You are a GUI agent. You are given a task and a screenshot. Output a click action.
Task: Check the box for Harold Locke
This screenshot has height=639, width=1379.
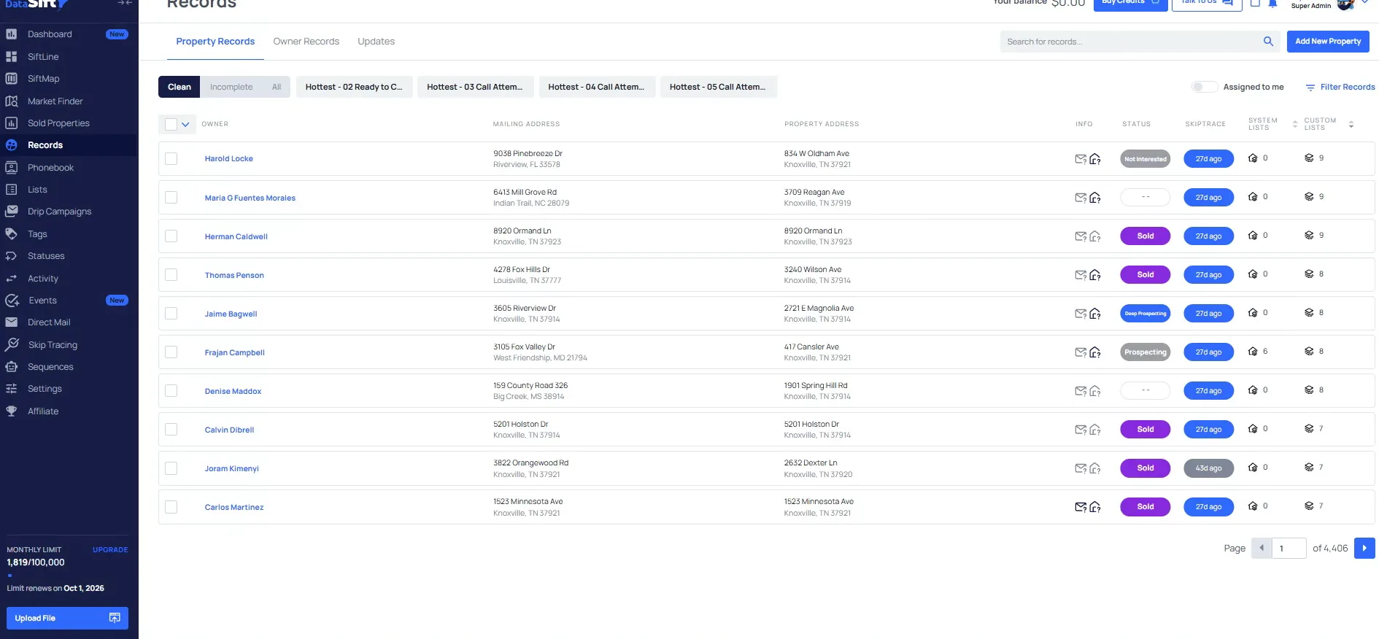coord(171,158)
